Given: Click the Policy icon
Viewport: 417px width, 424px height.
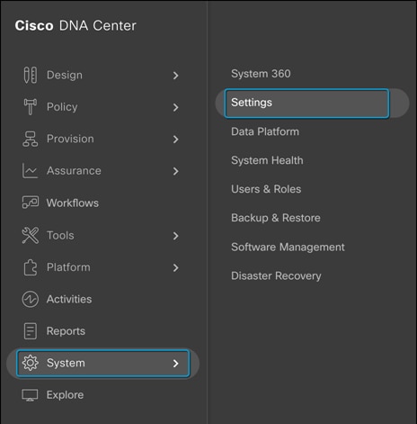Looking at the screenshot, I should 31,107.
